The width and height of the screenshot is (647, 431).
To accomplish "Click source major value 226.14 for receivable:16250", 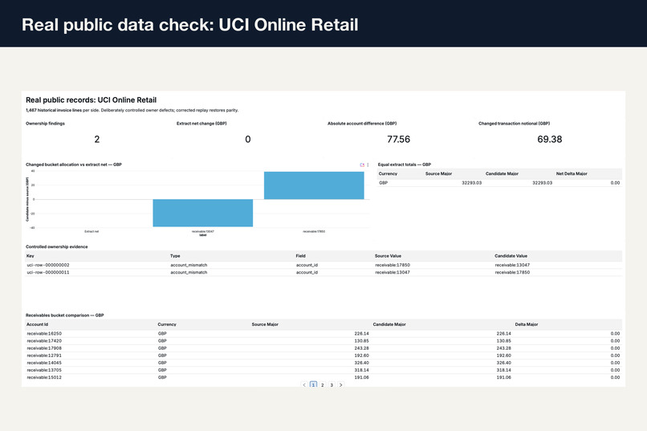I will [x=361, y=334].
